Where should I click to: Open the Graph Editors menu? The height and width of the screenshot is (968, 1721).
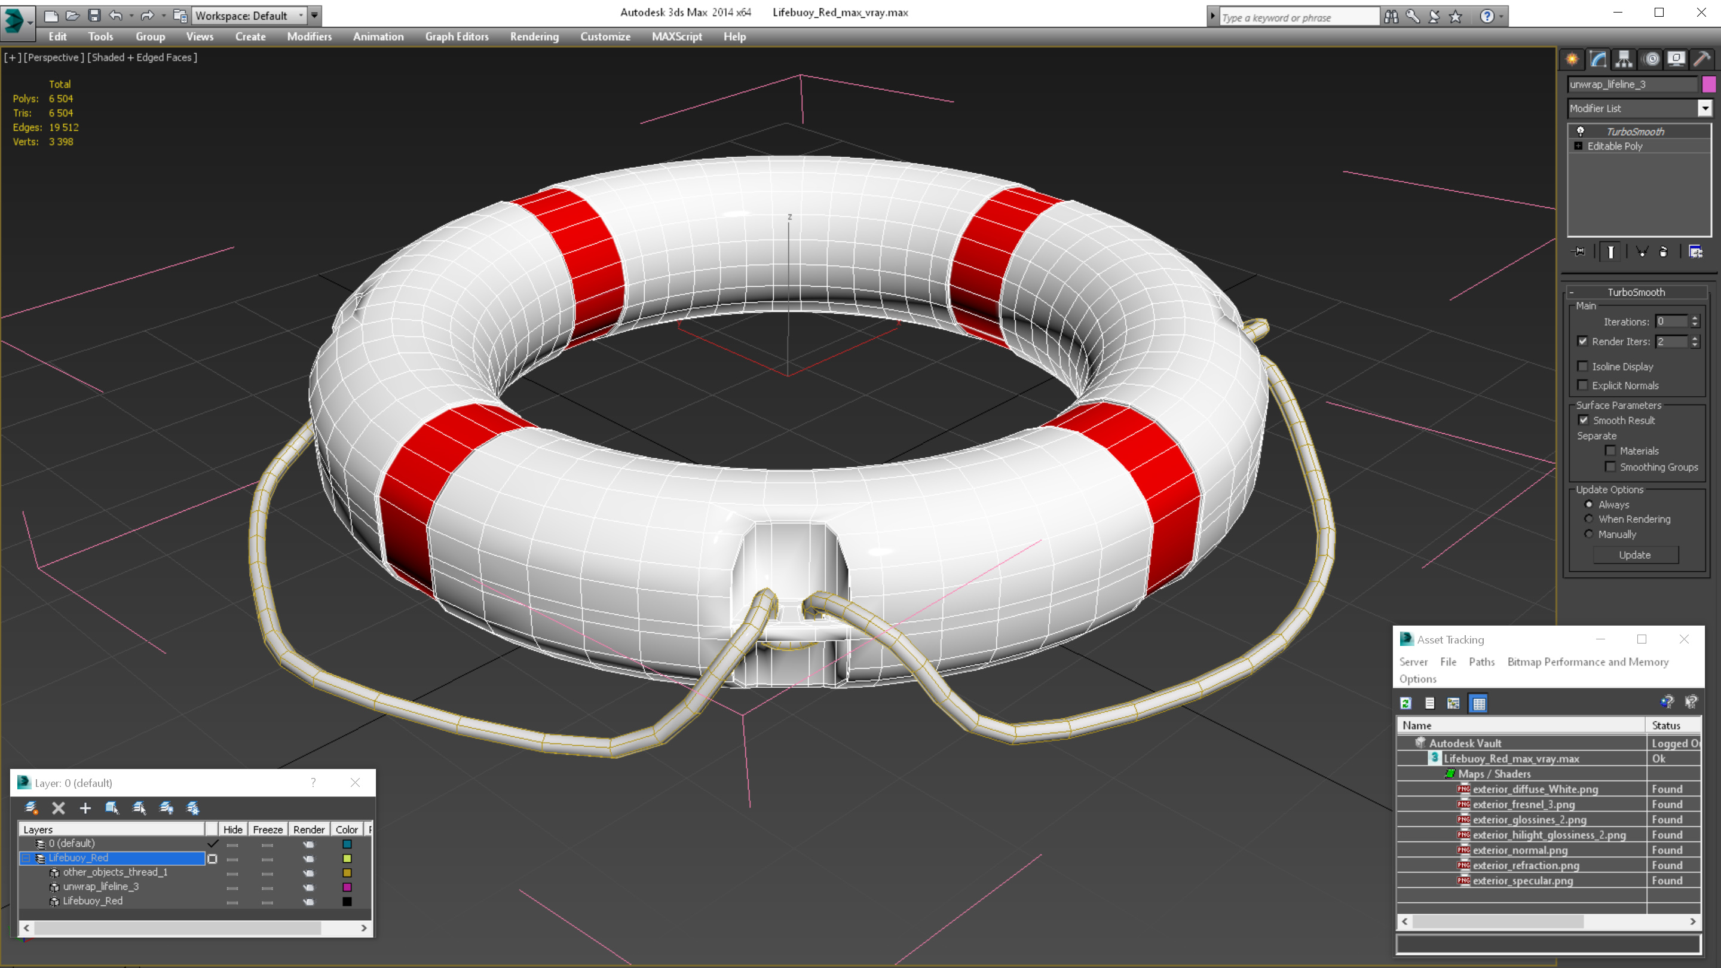pos(457,36)
